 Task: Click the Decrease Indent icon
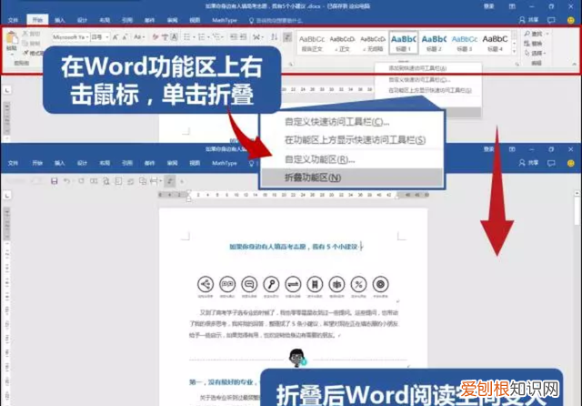coord(234,37)
